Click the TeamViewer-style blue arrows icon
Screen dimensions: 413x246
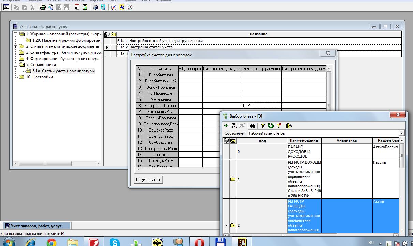pyautogui.click(x=103, y=7)
